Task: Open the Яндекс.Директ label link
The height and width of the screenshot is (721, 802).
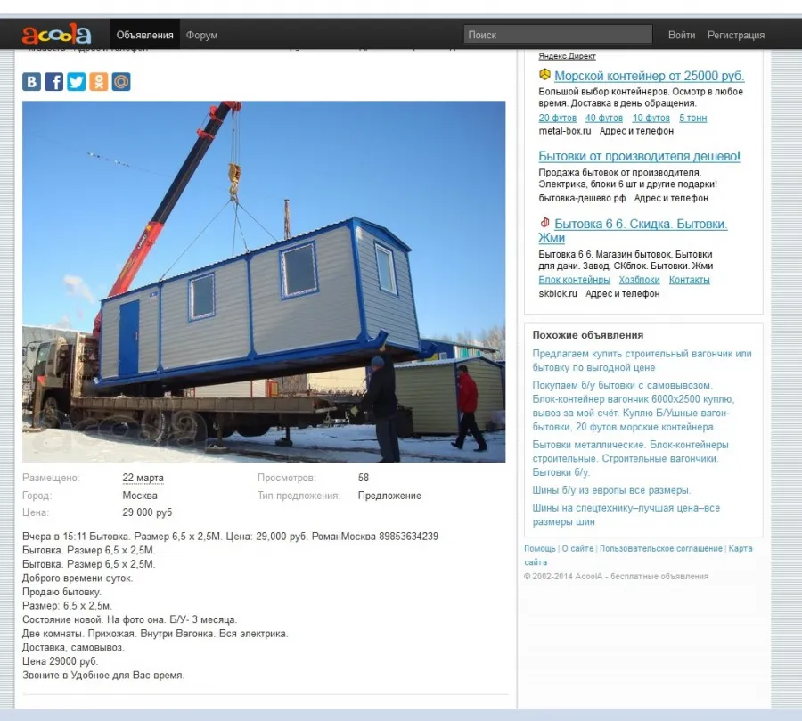Action: [x=567, y=56]
